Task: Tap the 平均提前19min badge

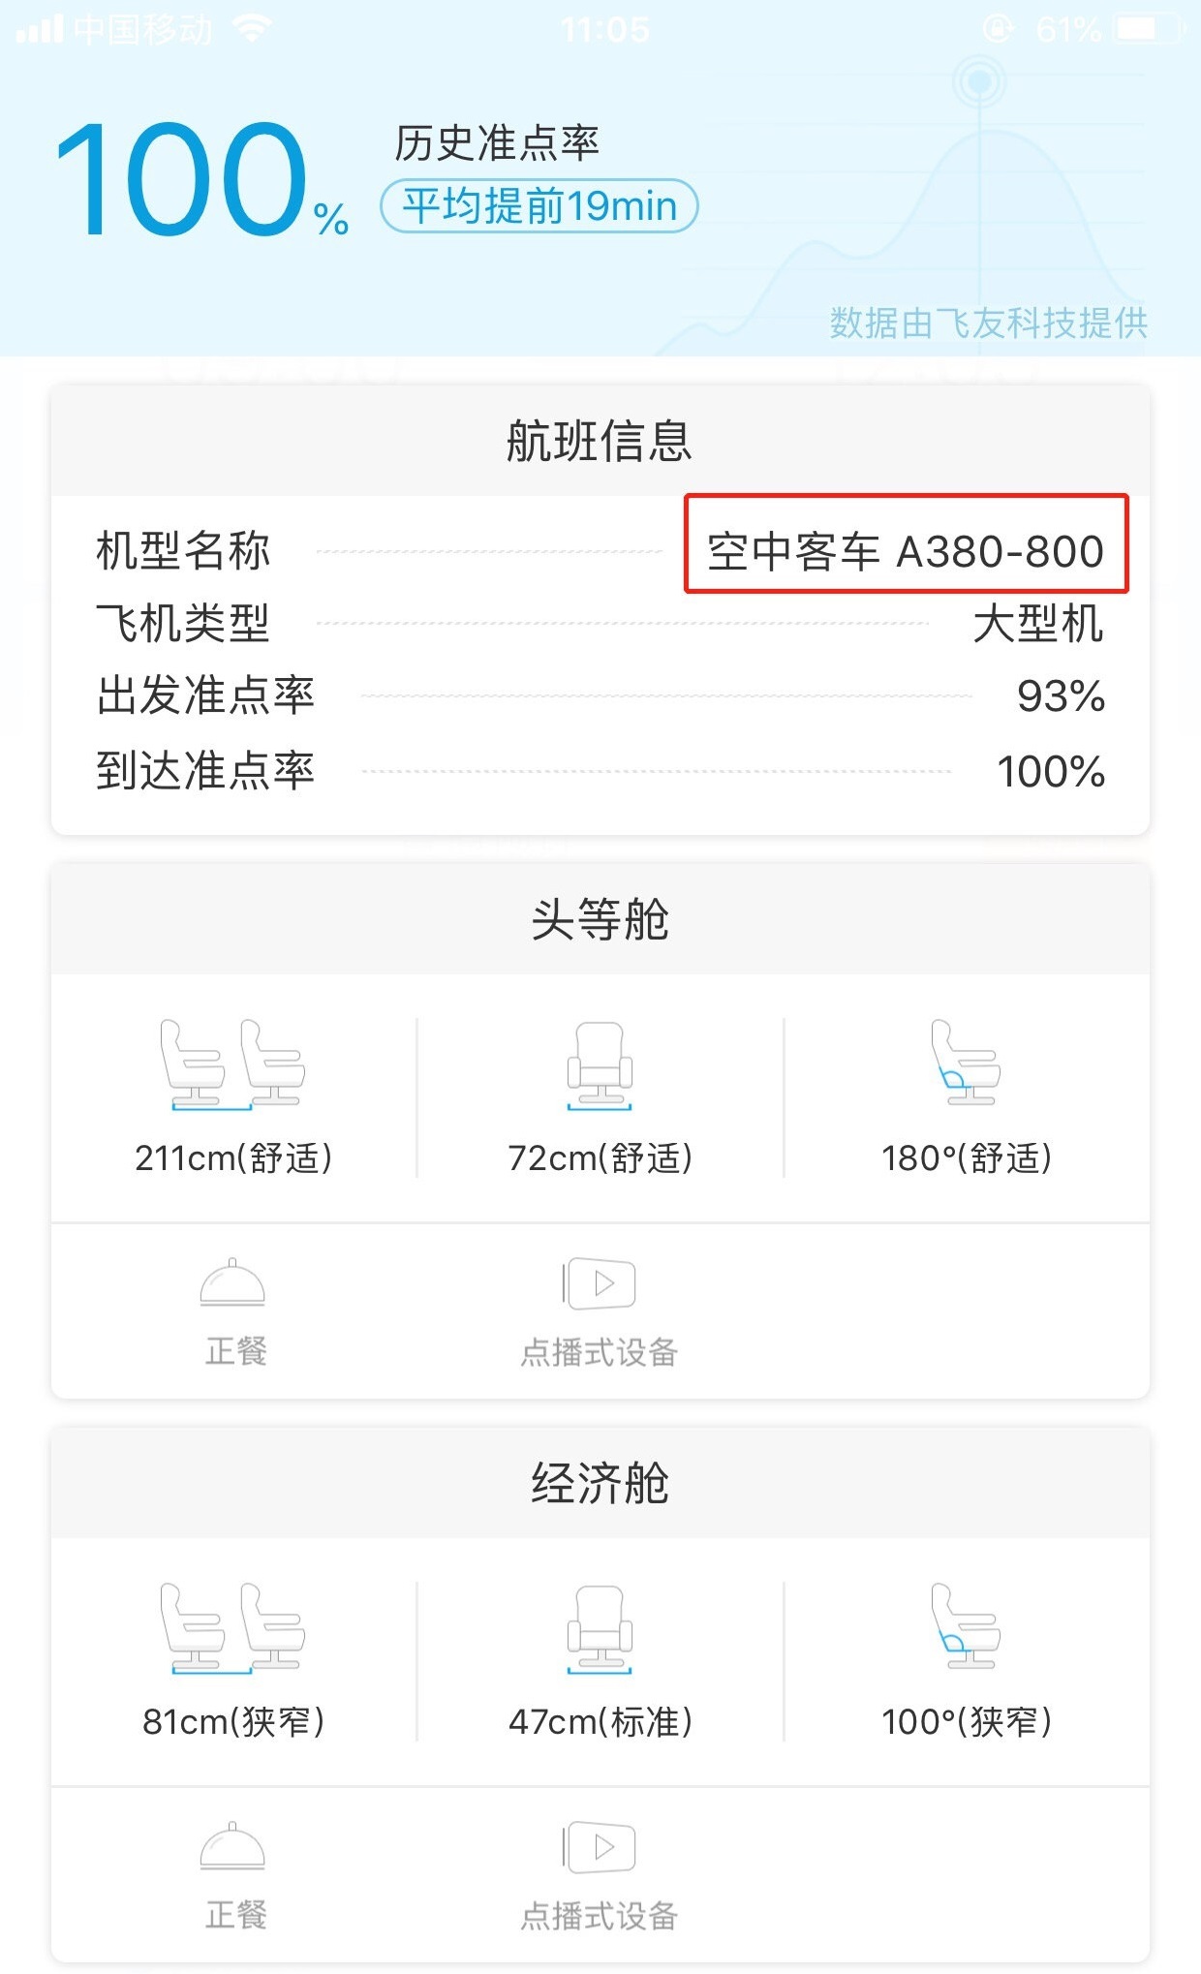Action: (539, 206)
